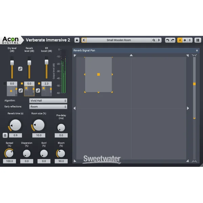
Task: Open the plug-in menu list icon
Action: pyautogui.click(x=198, y=40)
